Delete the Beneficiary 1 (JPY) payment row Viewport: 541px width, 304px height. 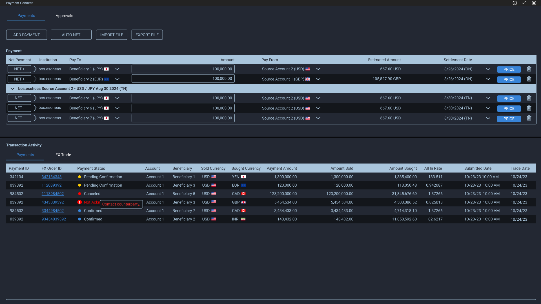529,69
